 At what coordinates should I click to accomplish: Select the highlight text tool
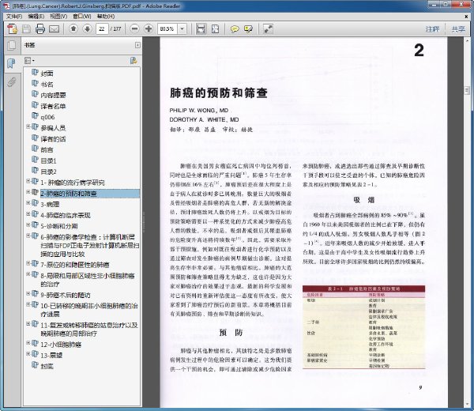pos(248,29)
